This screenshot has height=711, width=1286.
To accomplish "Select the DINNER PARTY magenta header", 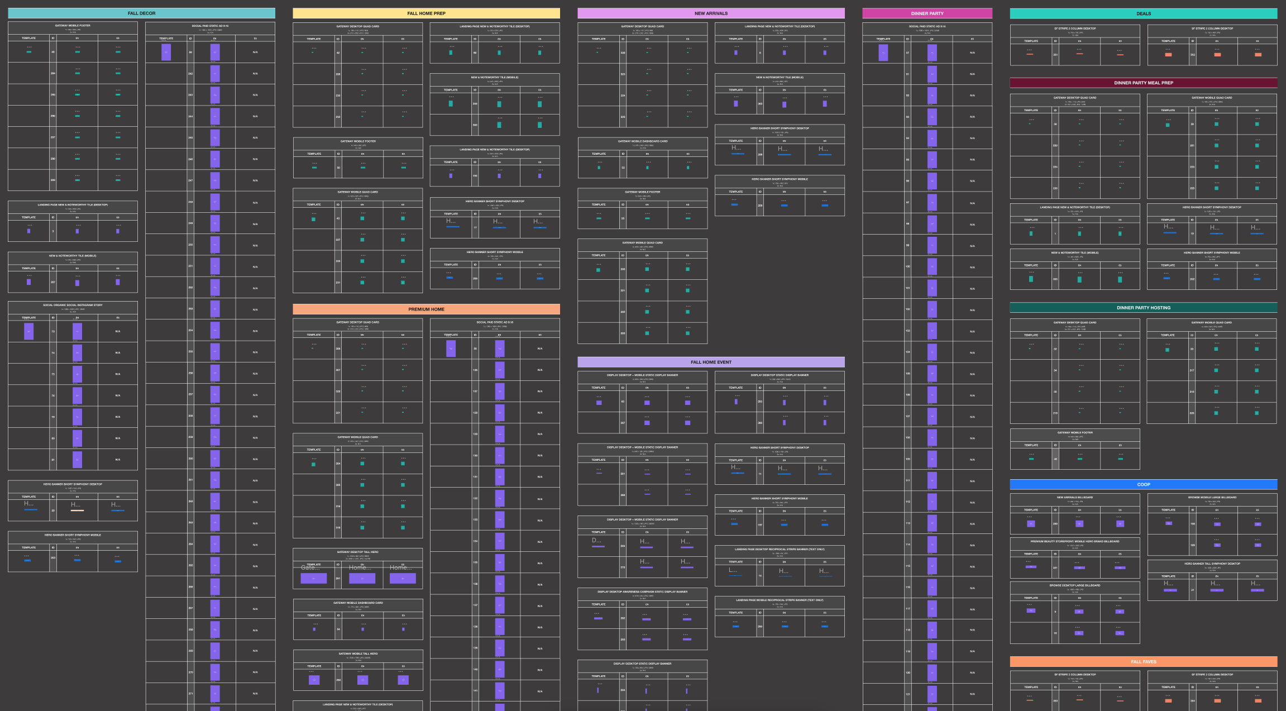I will (x=927, y=13).
